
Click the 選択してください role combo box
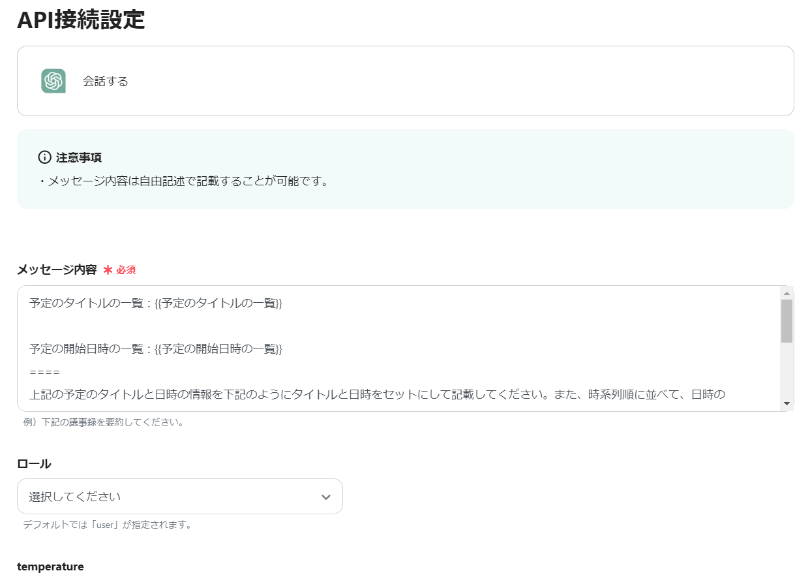(x=180, y=497)
